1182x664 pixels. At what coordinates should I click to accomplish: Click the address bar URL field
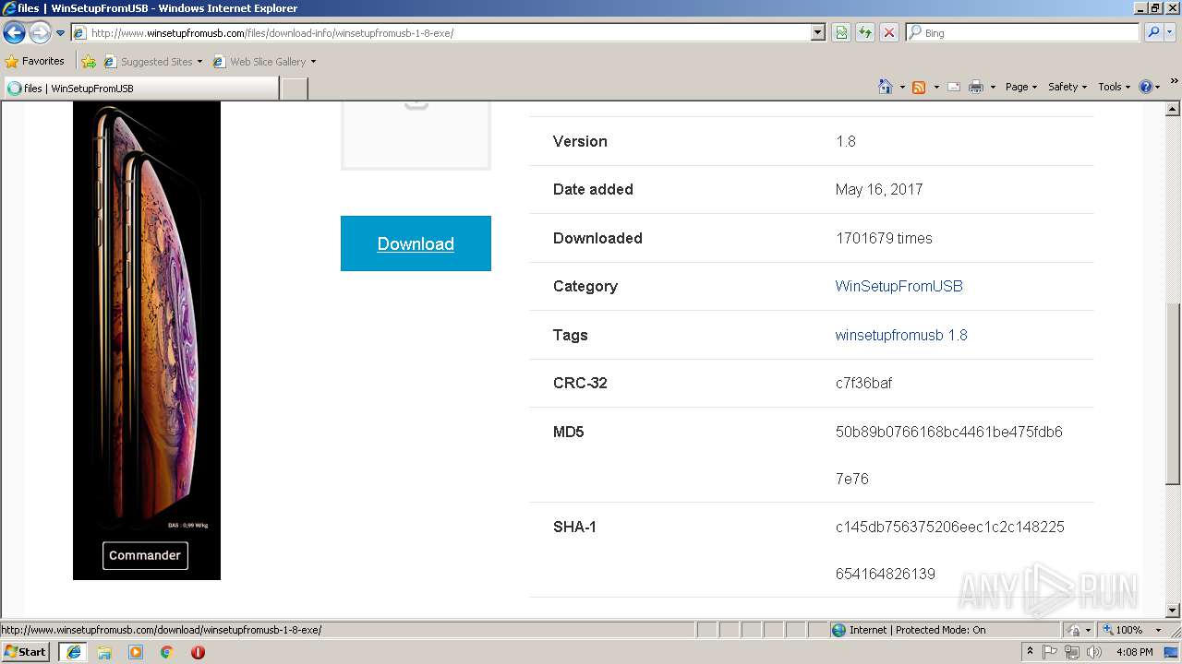tap(441, 33)
